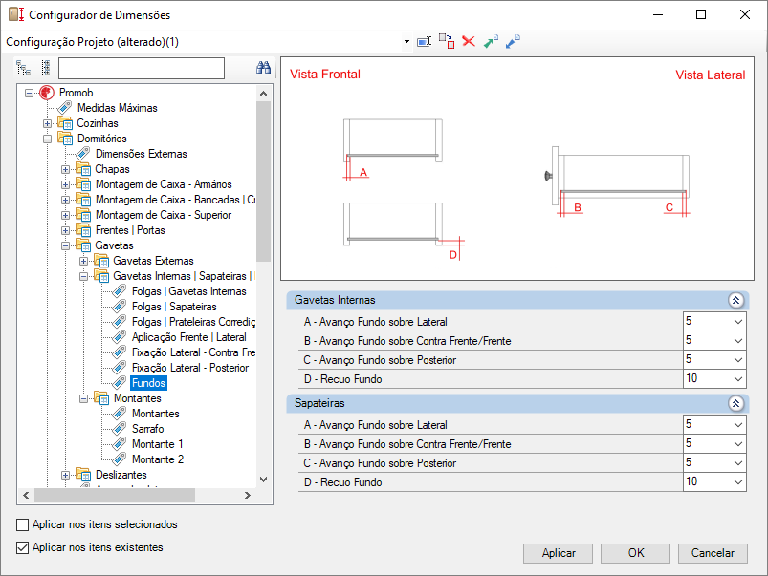
Task: Select Folgas | Sapateiras tree item
Action: coord(174,307)
